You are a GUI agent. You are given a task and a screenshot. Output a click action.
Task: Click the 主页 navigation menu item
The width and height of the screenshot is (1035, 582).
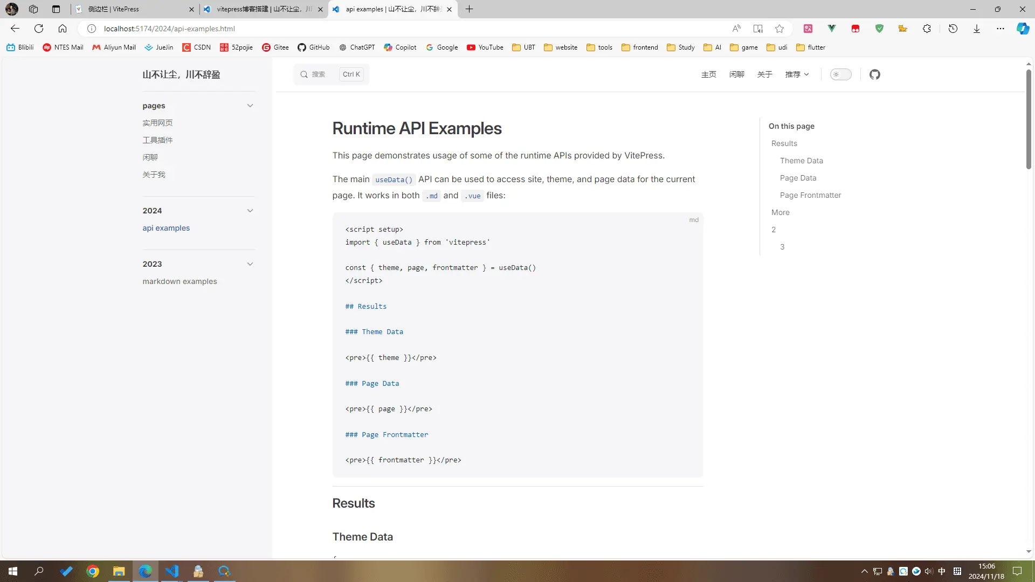[708, 74]
